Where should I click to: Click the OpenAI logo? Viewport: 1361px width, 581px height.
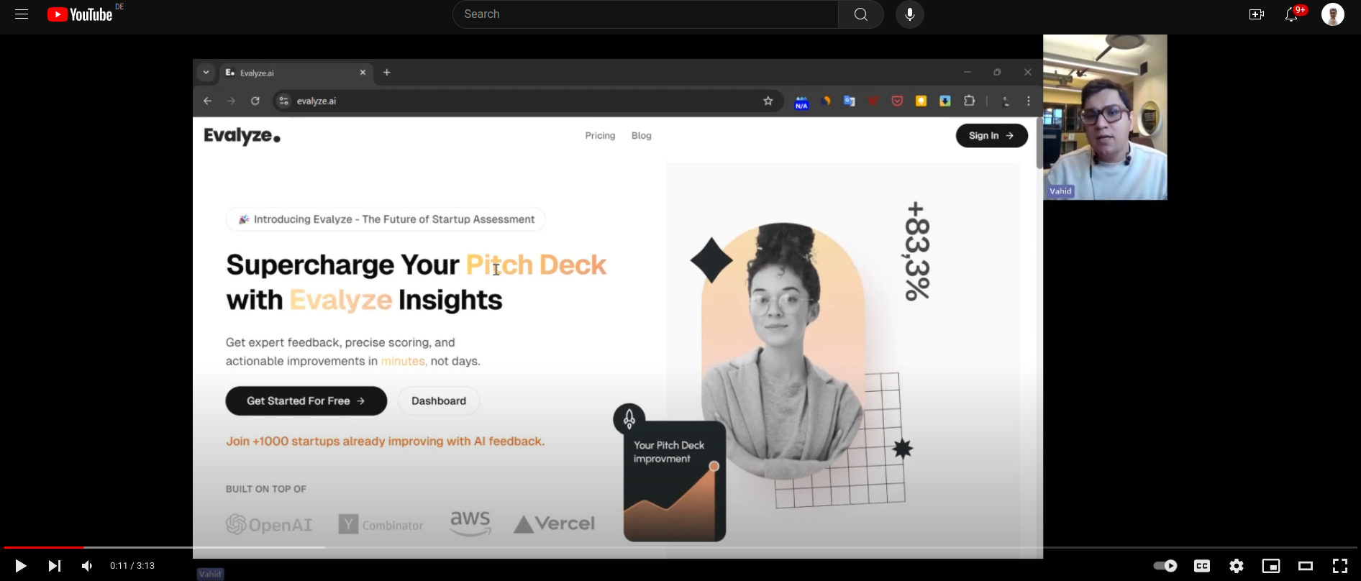pyautogui.click(x=269, y=525)
